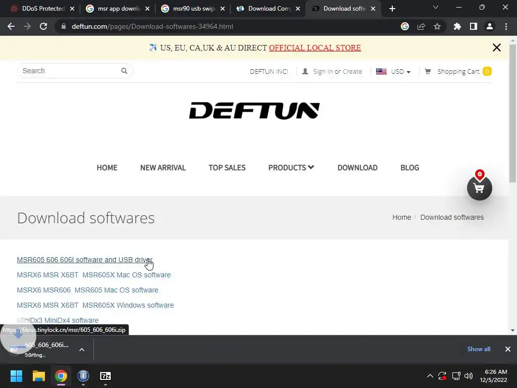517x388 pixels.
Task: Open the 6:26 AM date and time
Action: click(493, 376)
